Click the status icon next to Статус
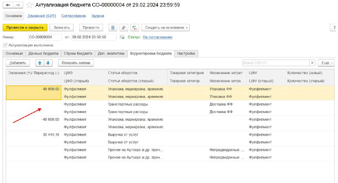 pyautogui.click(x=122, y=37)
